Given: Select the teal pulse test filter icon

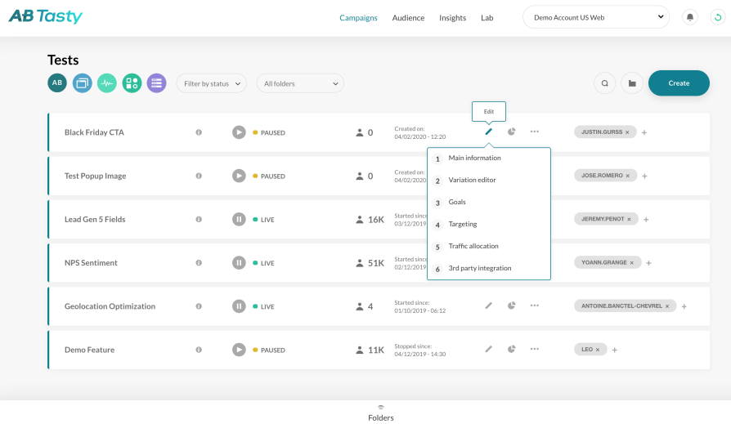Looking at the screenshot, I should (x=107, y=83).
